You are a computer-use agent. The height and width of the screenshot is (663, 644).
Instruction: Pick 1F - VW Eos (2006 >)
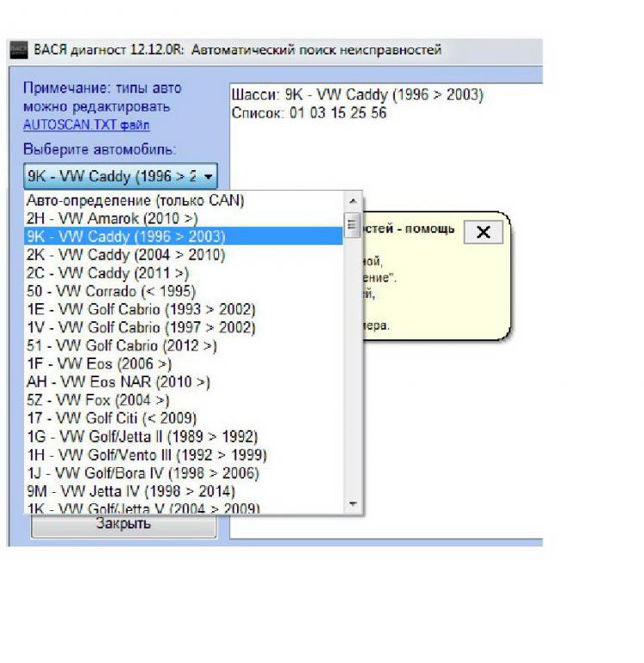(x=184, y=364)
